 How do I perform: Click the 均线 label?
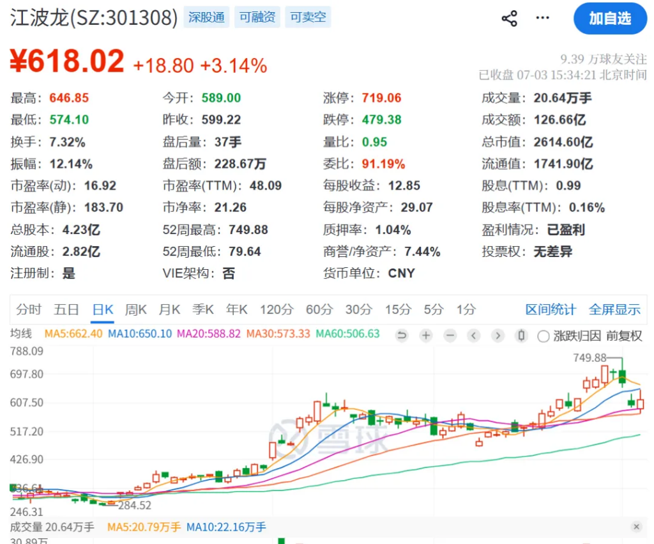pos(21,334)
